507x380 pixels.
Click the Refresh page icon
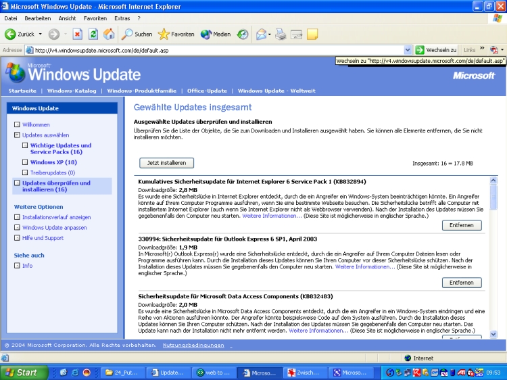point(93,34)
